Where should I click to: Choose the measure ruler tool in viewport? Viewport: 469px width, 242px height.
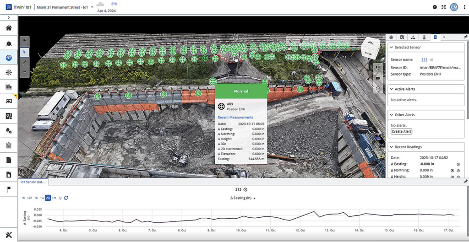click(25, 62)
